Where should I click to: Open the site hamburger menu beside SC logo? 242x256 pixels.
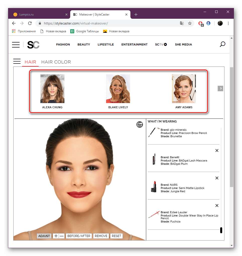[16, 44]
